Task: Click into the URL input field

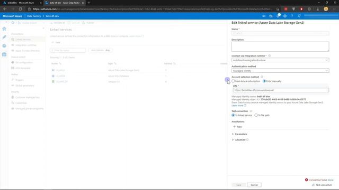Action: click(x=281, y=90)
